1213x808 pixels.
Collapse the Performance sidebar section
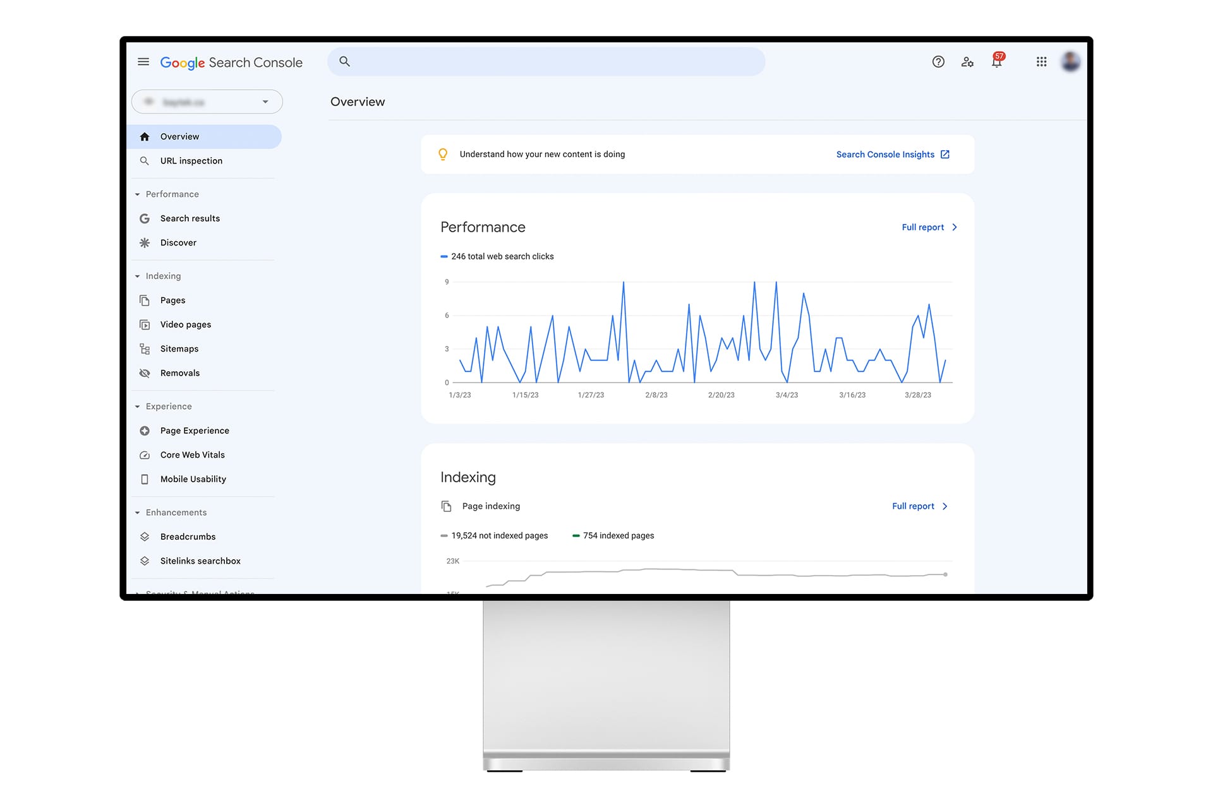137,194
